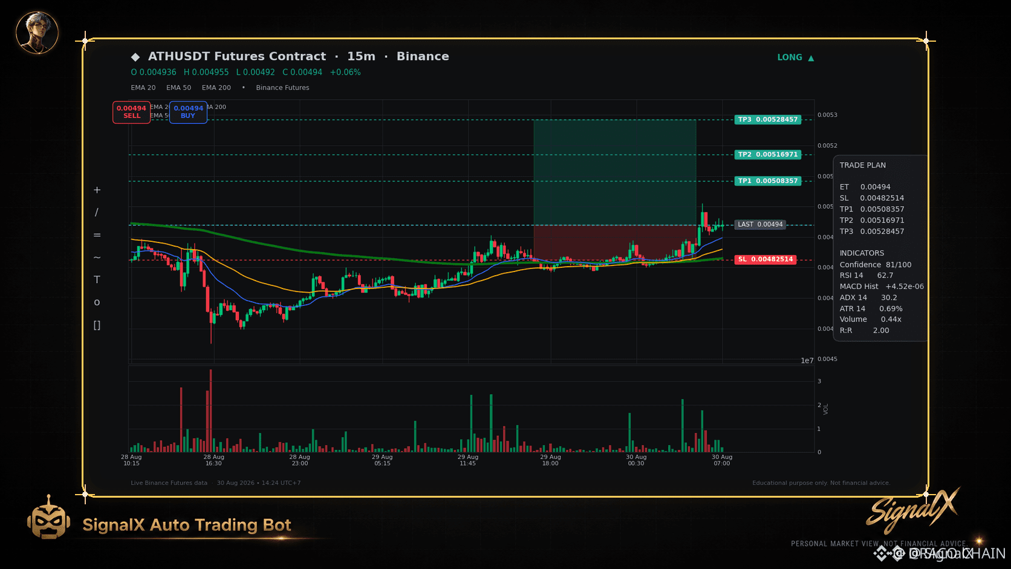Click the 29 Aug 11:45 time axis label

[467, 460]
